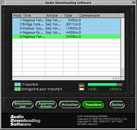137x130 pixels.
Task: Click the horizontal scroll right arrow
Action: (119, 78)
